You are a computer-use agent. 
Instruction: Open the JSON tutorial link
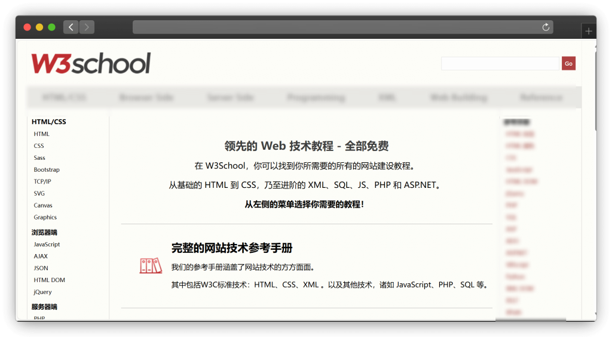tap(41, 268)
